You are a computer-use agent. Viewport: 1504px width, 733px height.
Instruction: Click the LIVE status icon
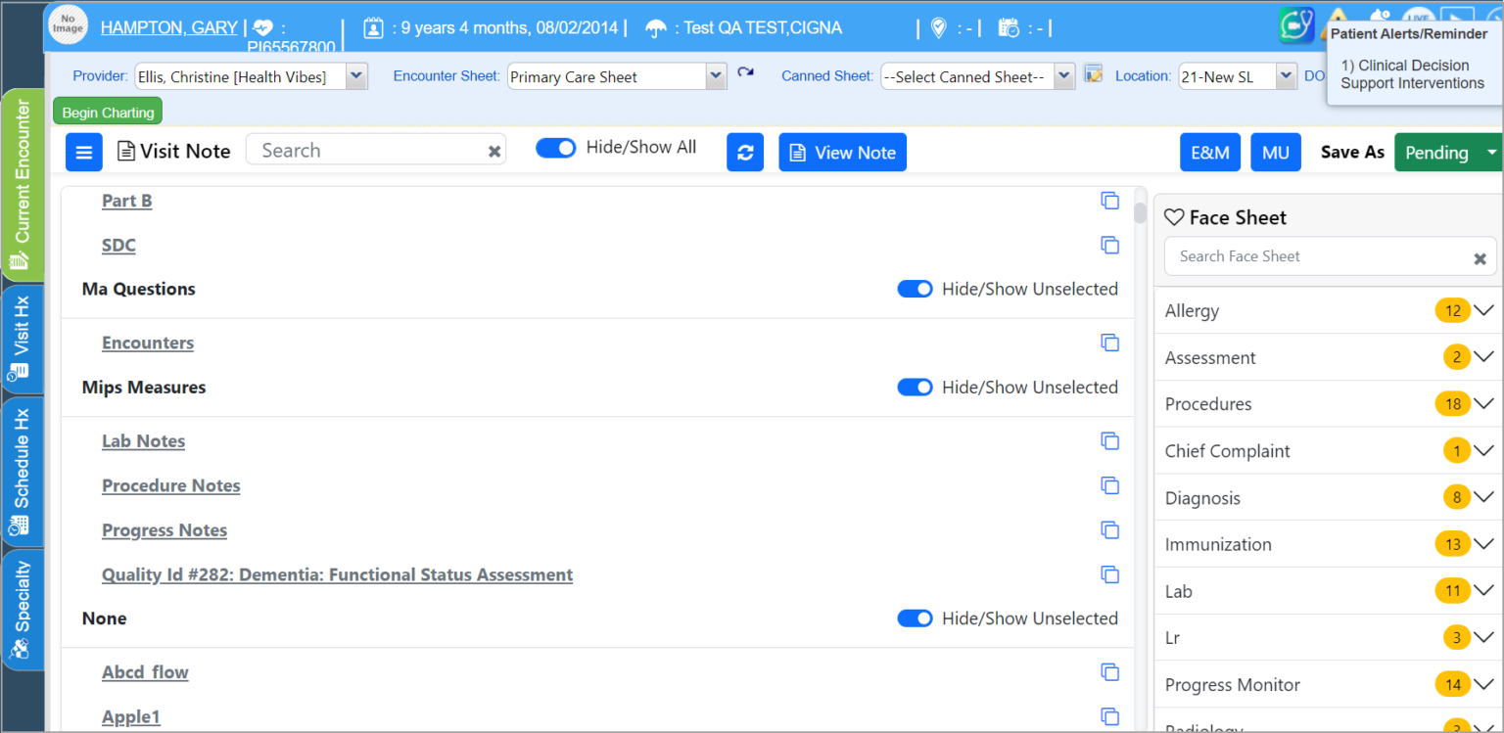(x=1420, y=15)
